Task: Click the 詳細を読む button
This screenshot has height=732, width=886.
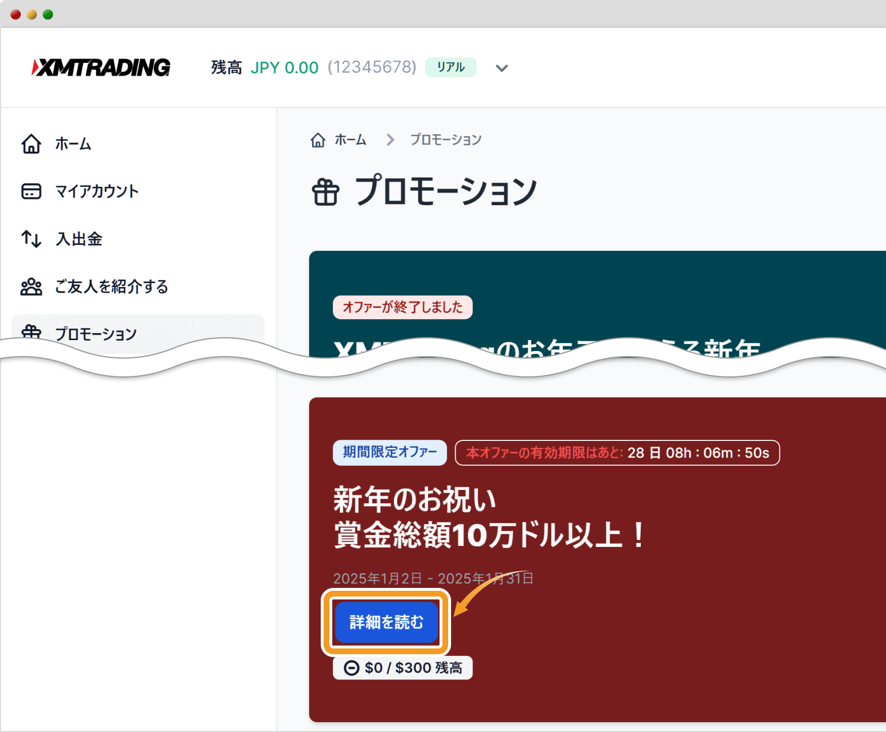Action: tap(386, 622)
